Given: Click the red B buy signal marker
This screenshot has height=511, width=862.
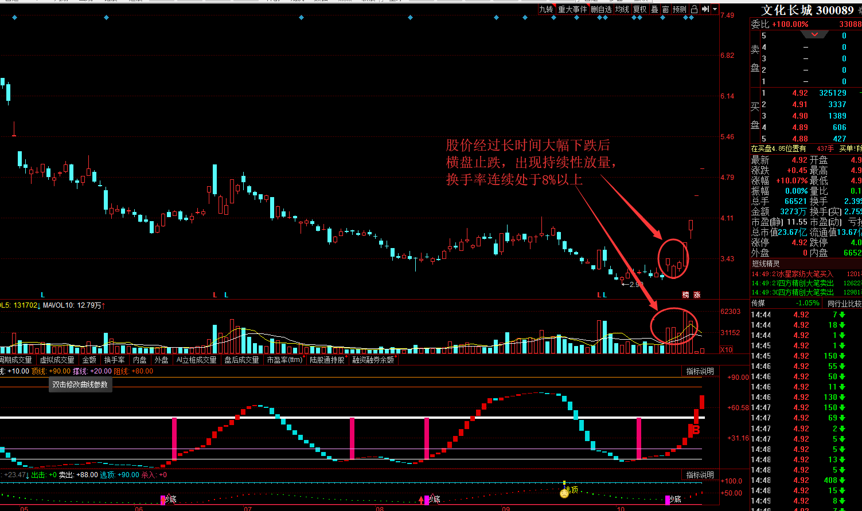Looking at the screenshot, I should point(696,430).
